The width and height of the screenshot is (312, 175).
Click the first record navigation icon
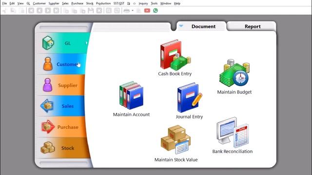31,11
